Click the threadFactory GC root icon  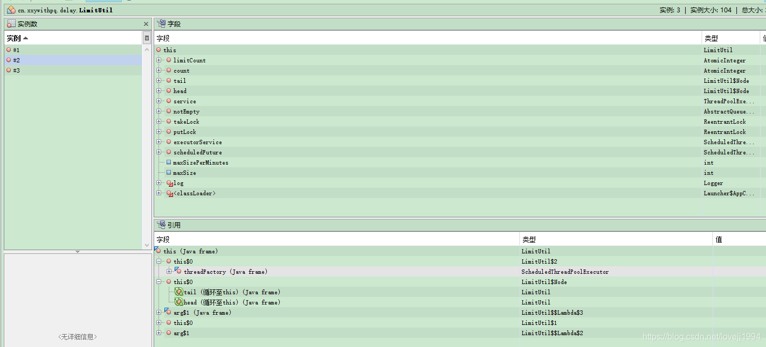pos(178,271)
